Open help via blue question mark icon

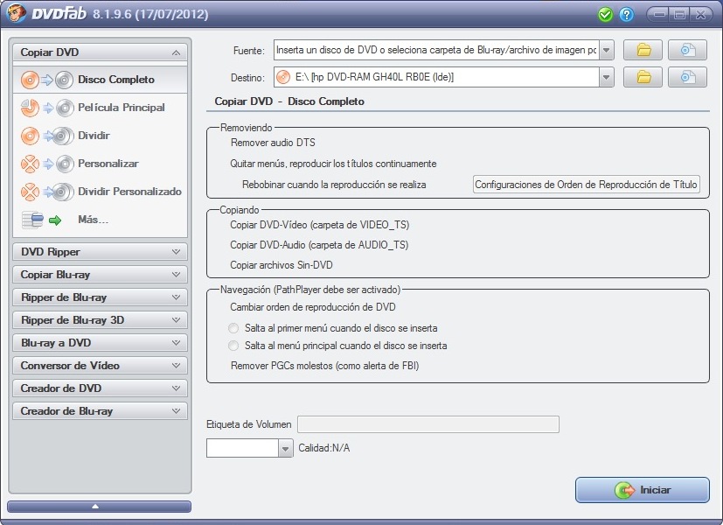(x=626, y=15)
